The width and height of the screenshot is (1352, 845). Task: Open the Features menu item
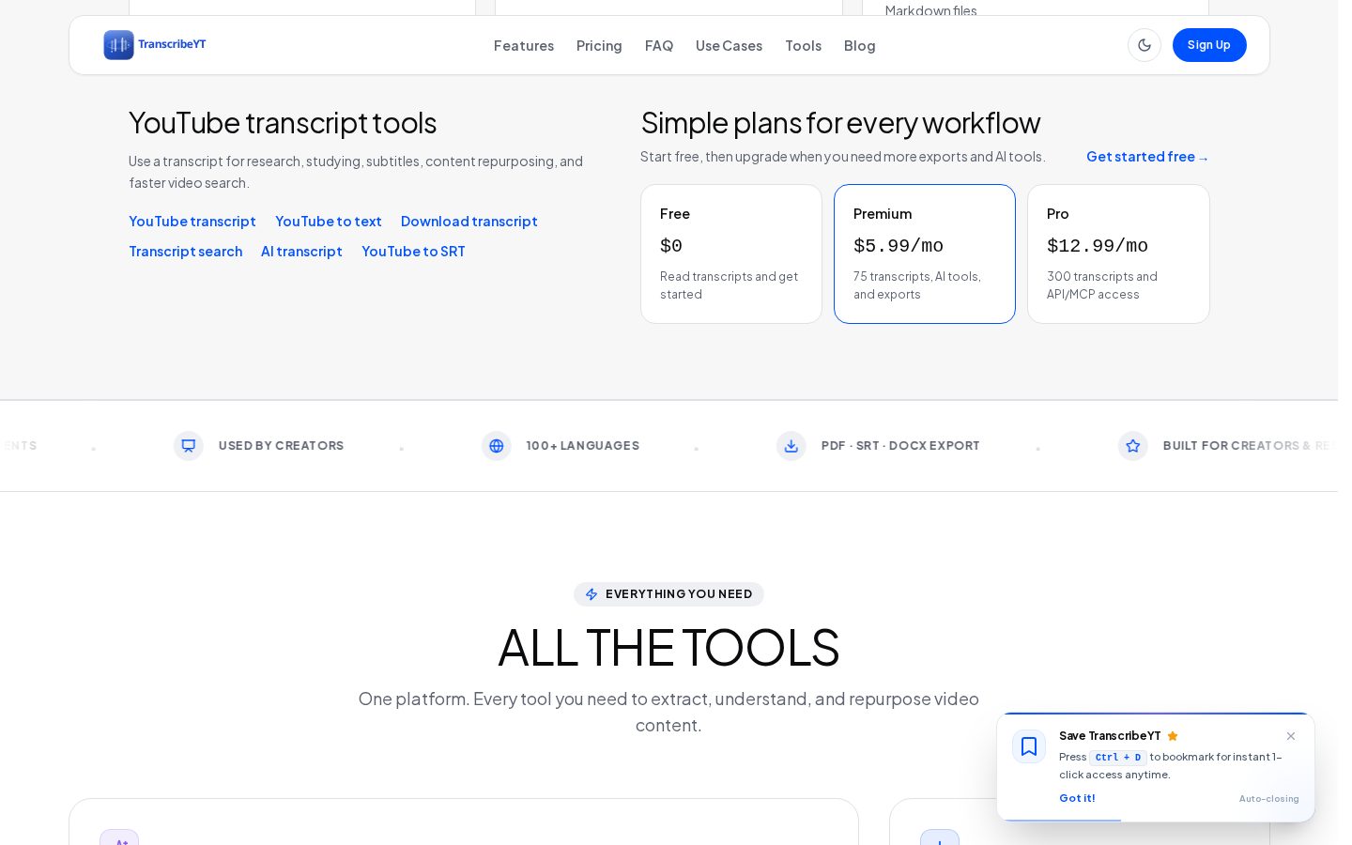point(524,46)
